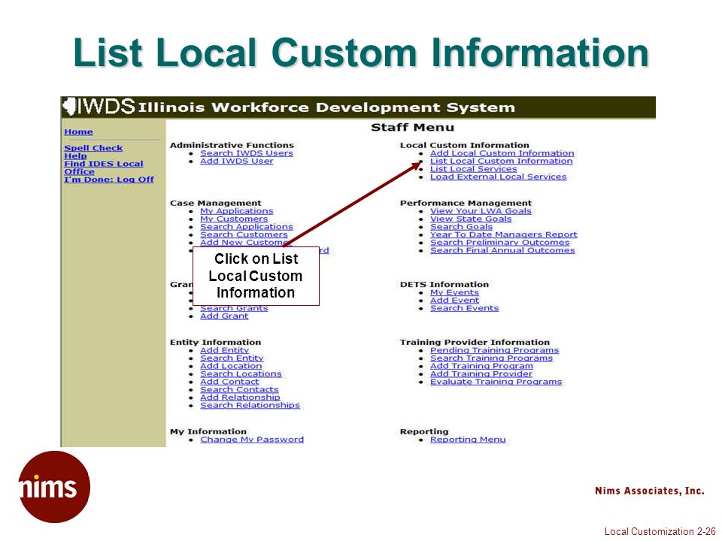Click Entity Information heading

[x=216, y=343]
